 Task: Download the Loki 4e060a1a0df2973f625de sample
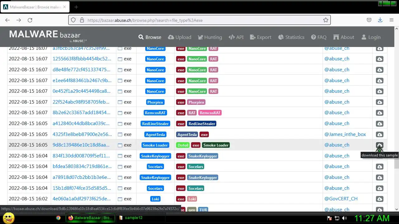379,199
